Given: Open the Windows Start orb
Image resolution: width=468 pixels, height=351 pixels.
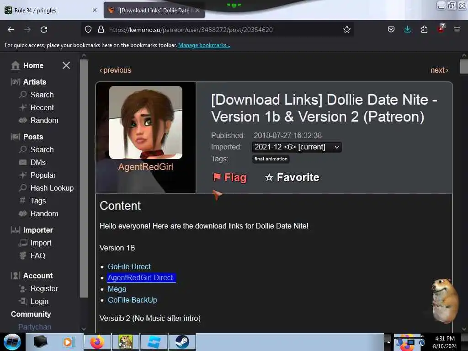Looking at the screenshot, I should [x=12, y=342].
